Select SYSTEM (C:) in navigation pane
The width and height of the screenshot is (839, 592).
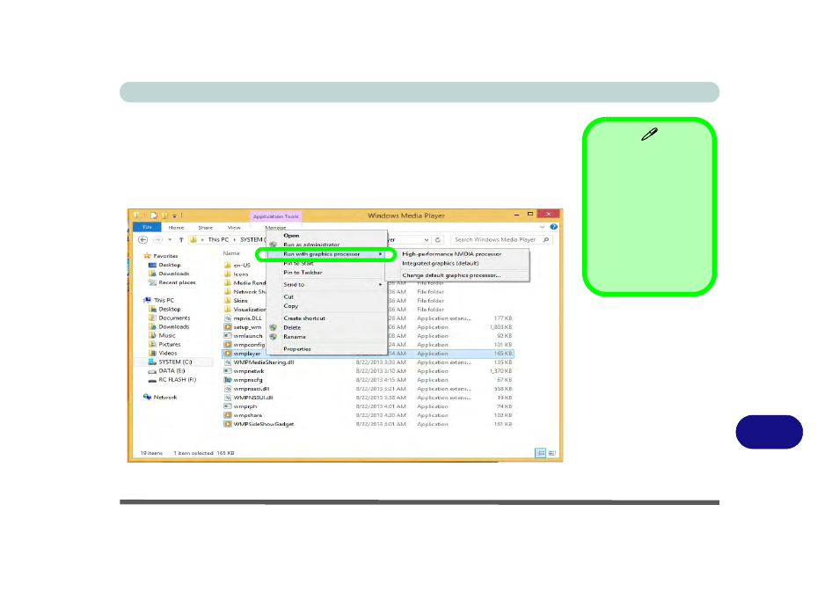pyautogui.click(x=175, y=362)
